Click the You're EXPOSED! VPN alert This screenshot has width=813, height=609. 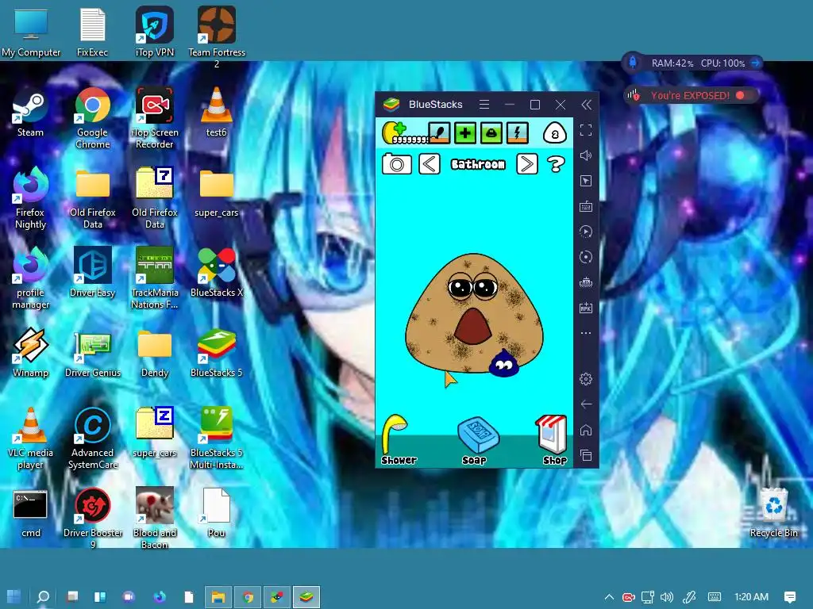692,95
